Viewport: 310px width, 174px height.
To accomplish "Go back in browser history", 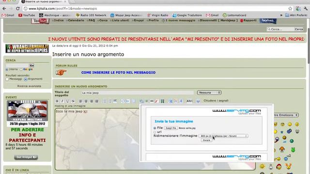I will pos(4,9).
